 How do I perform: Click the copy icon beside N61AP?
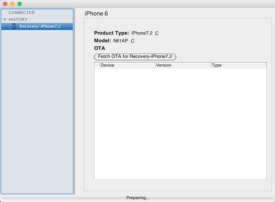pyautogui.click(x=132, y=41)
